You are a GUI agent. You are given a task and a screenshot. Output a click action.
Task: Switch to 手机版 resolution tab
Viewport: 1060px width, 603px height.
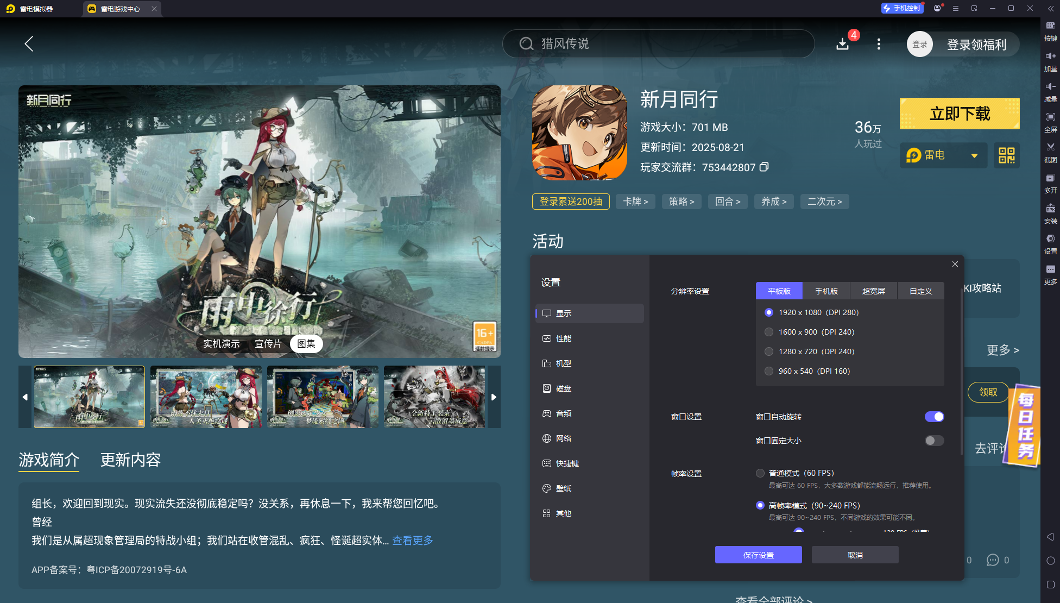(826, 291)
